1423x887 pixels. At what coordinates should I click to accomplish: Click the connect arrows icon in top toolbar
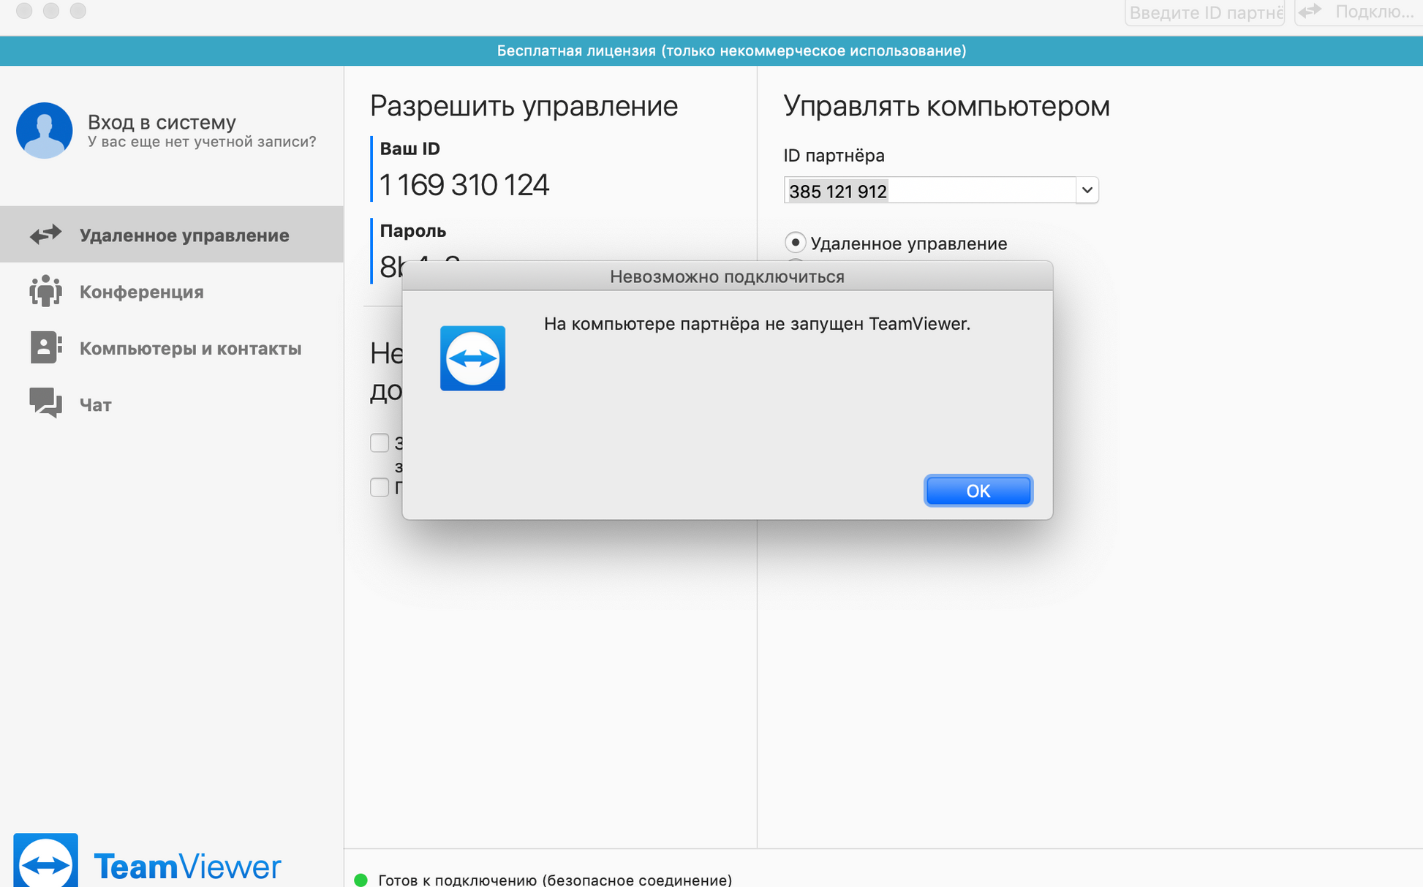tap(1310, 12)
